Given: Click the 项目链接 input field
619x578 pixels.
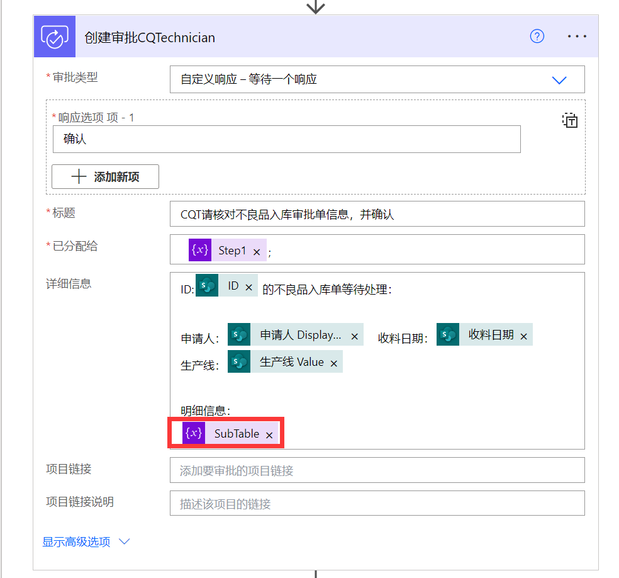Looking at the screenshot, I should tap(377, 470).
